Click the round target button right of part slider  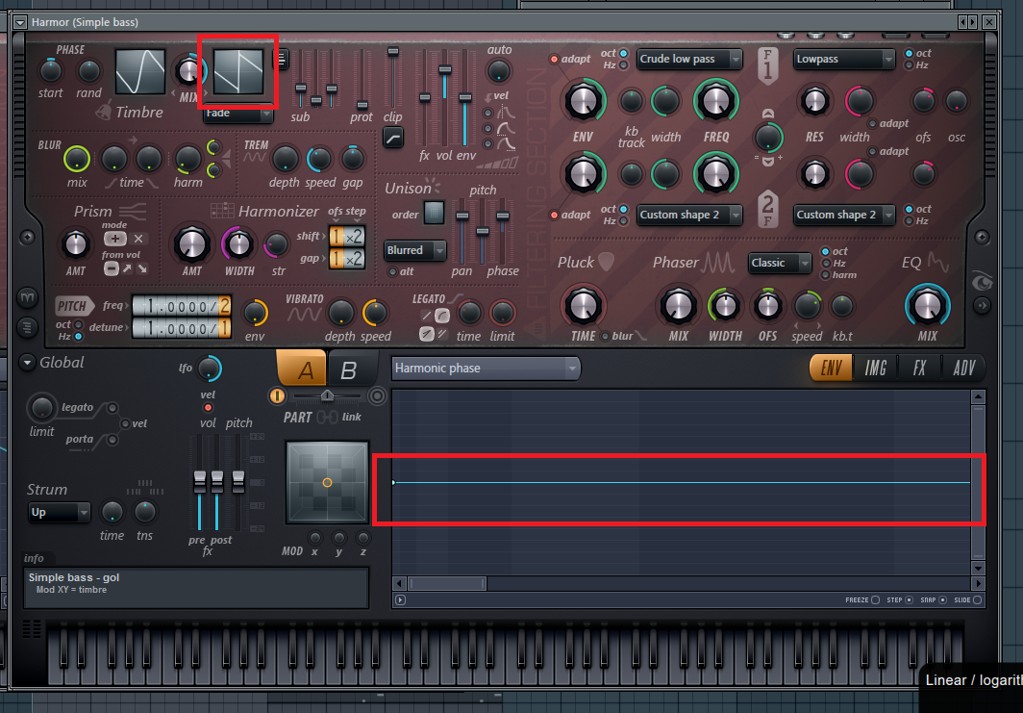click(x=377, y=395)
